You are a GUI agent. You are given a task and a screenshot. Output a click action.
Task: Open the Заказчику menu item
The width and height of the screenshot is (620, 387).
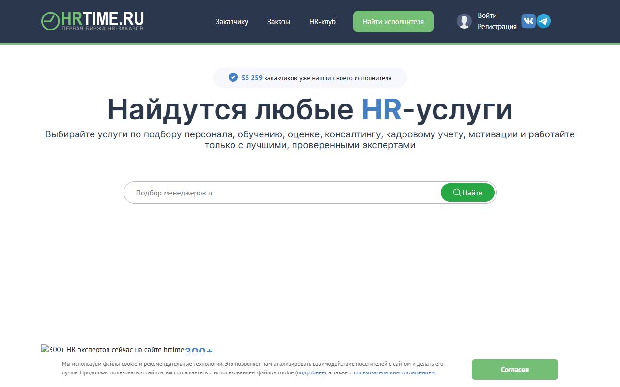coord(232,22)
